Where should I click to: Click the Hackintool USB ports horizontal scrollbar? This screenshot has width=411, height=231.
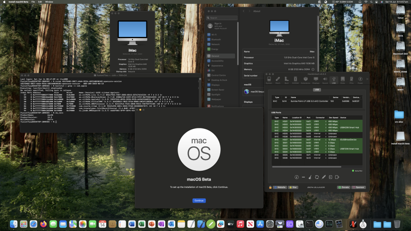tap(307, 167)
